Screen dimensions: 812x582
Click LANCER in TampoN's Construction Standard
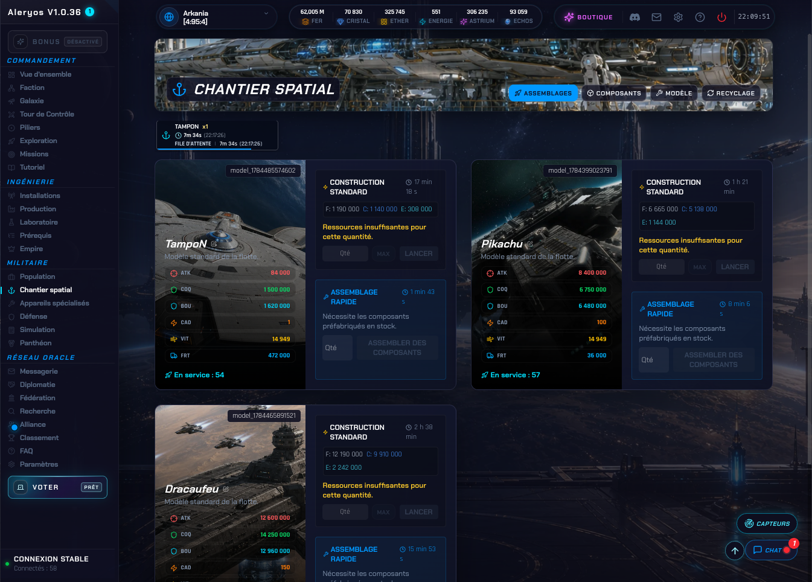coord(418,254)
